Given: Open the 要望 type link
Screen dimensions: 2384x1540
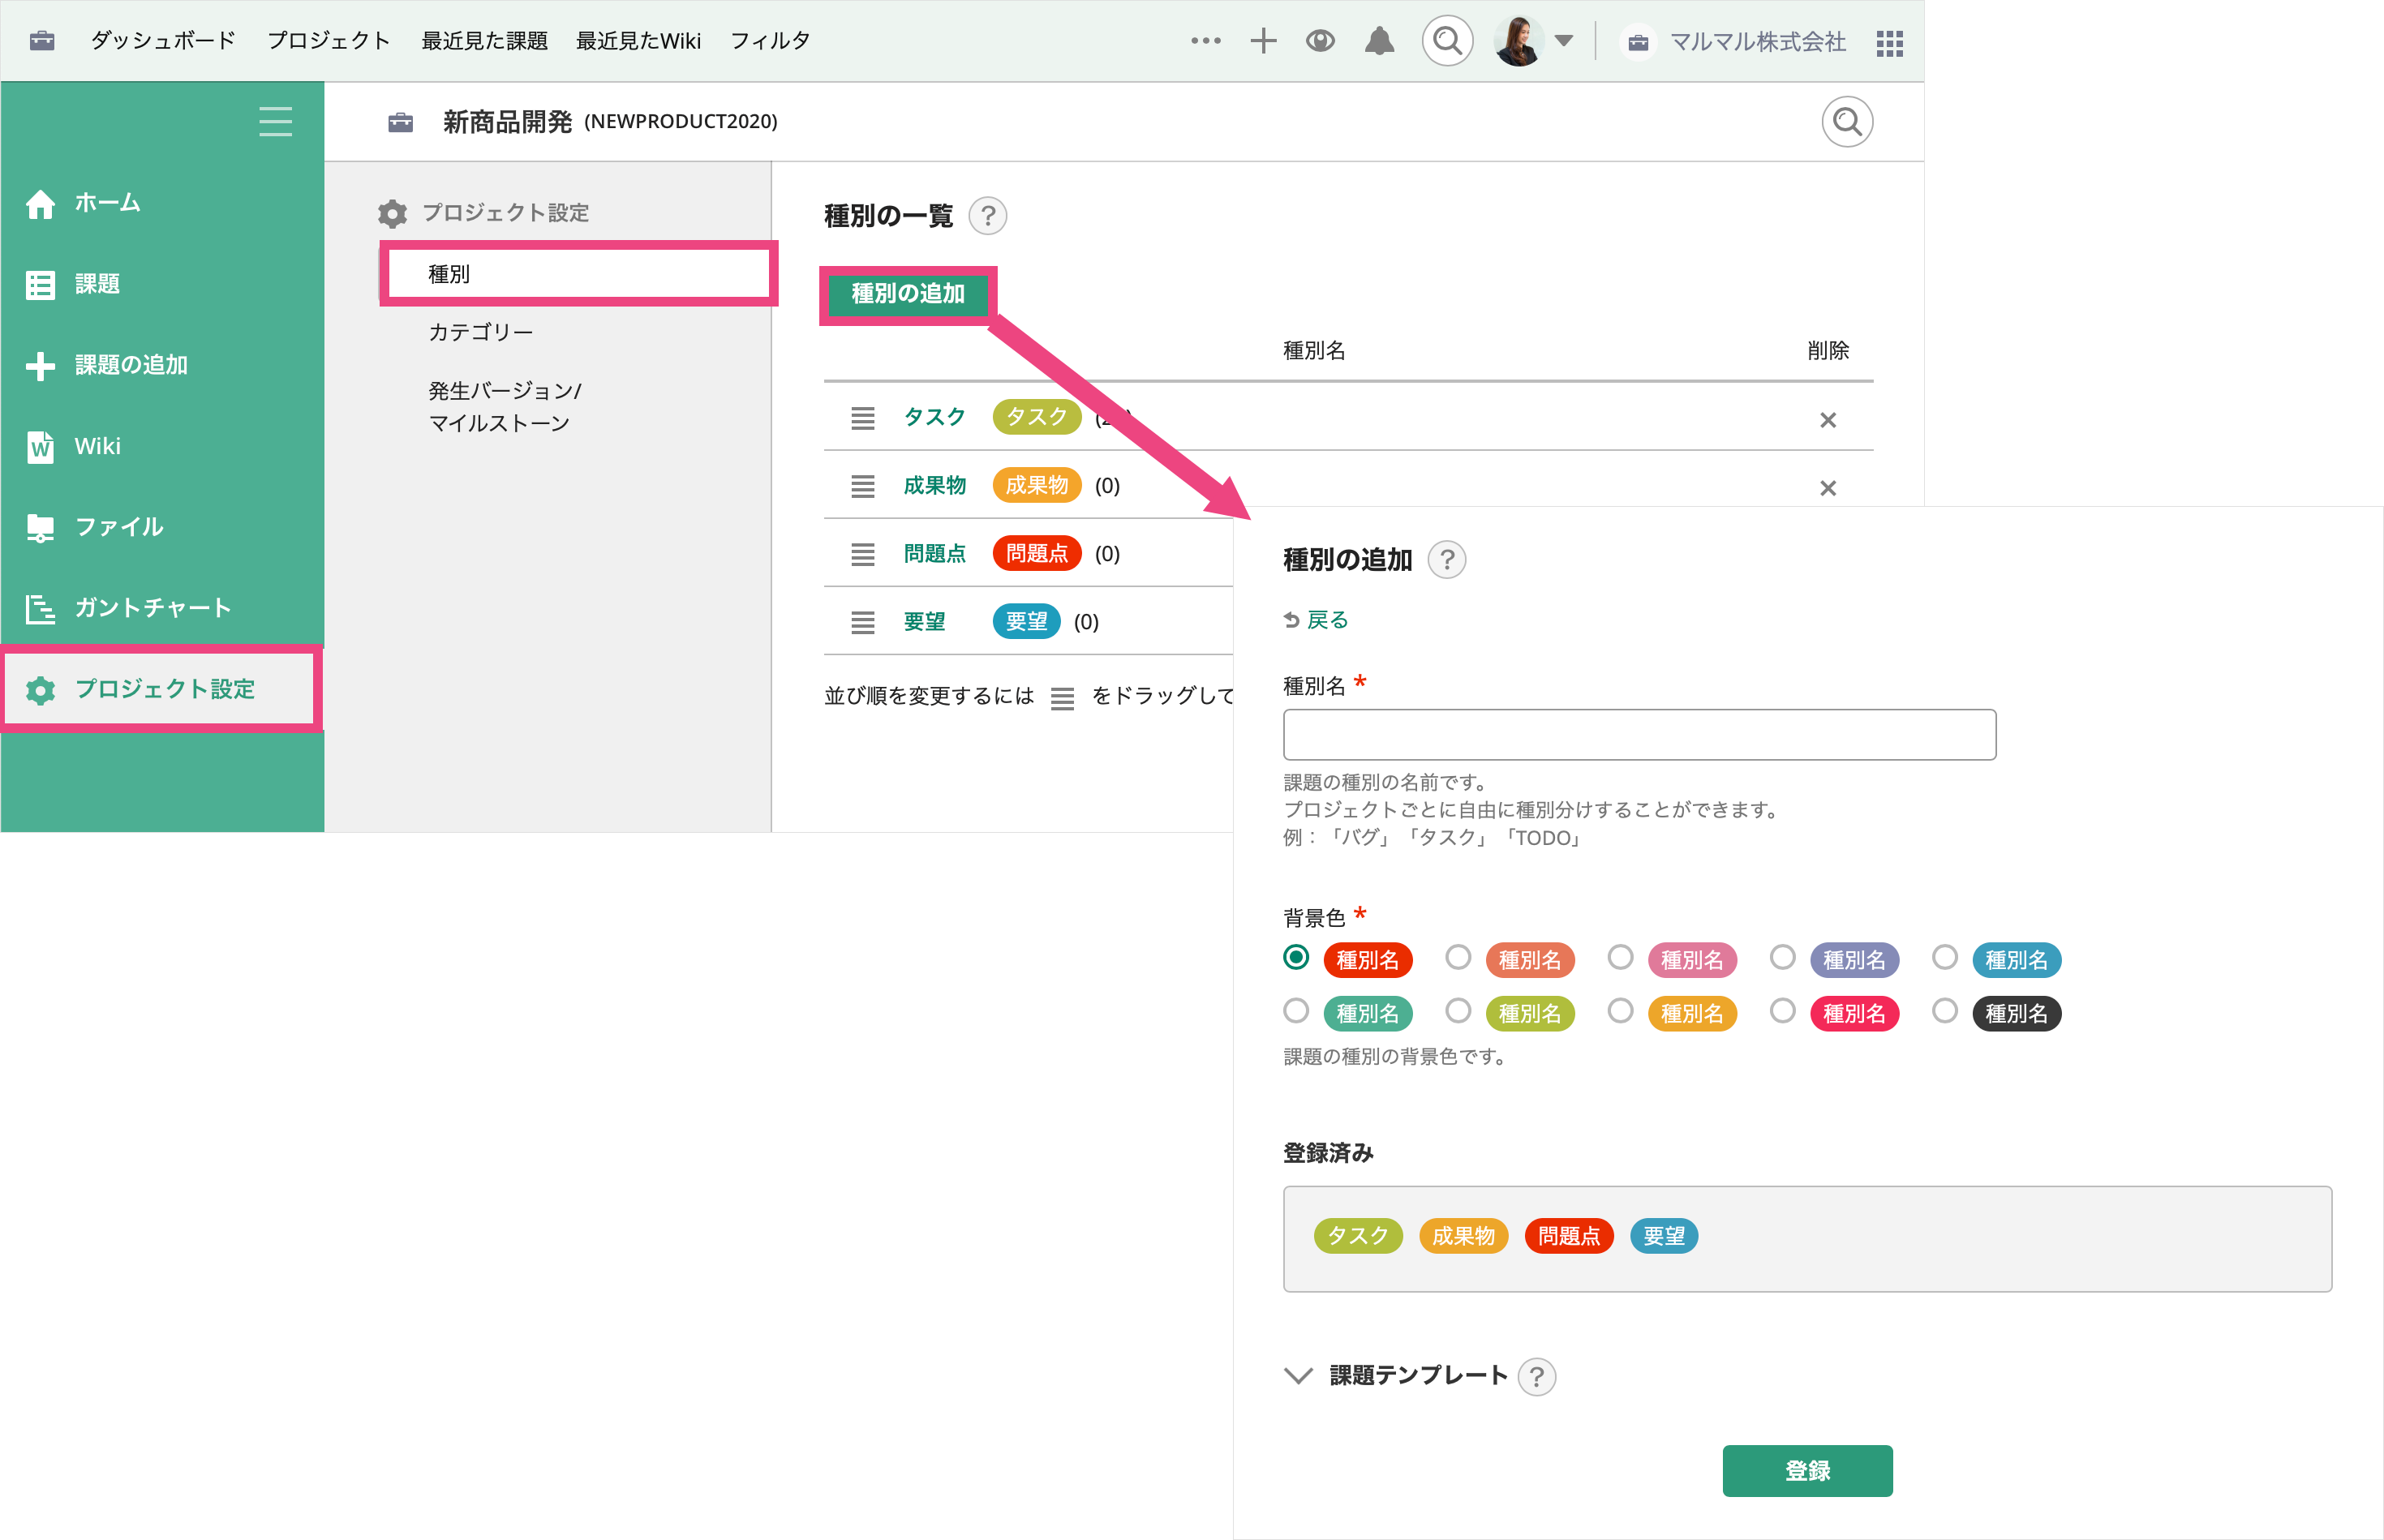Looking at the screenshot, I should 924,621.
